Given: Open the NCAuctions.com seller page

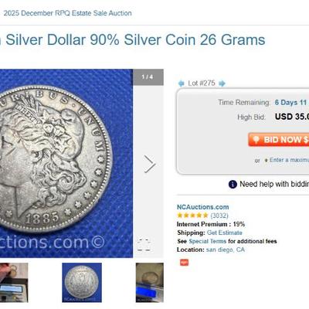Looking at the screenshot, I should tap(202, 207).
